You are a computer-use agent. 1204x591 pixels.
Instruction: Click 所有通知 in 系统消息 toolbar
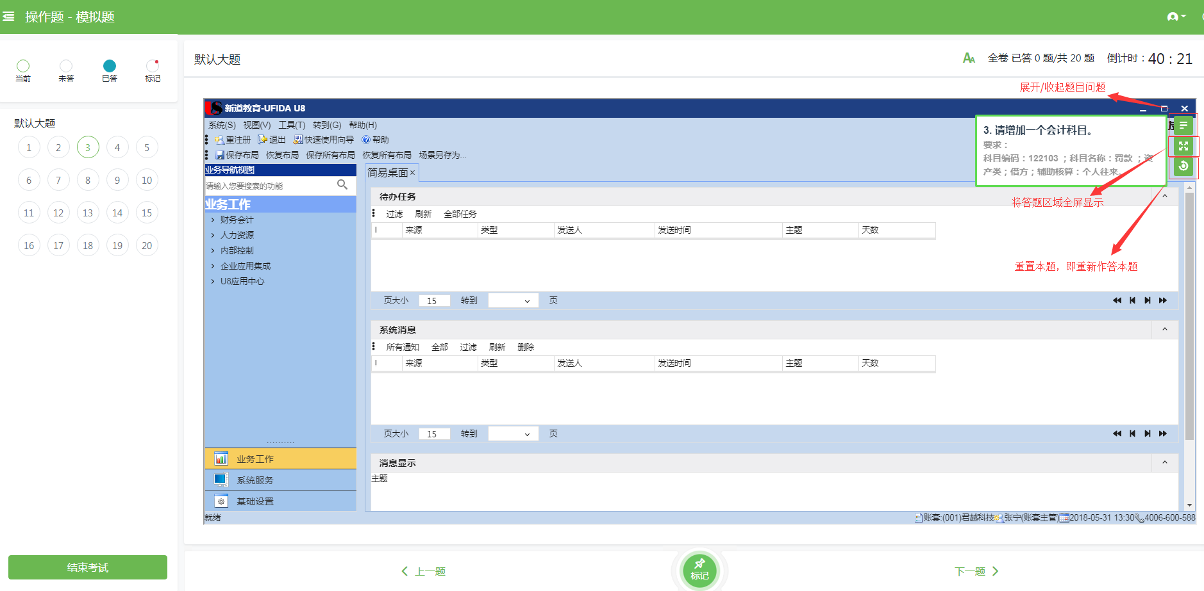[x=403, y=347]
